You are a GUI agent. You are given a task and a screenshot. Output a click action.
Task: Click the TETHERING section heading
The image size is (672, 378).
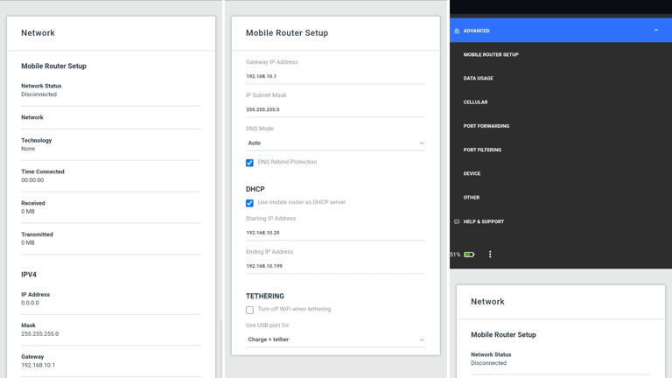(265, 296)
